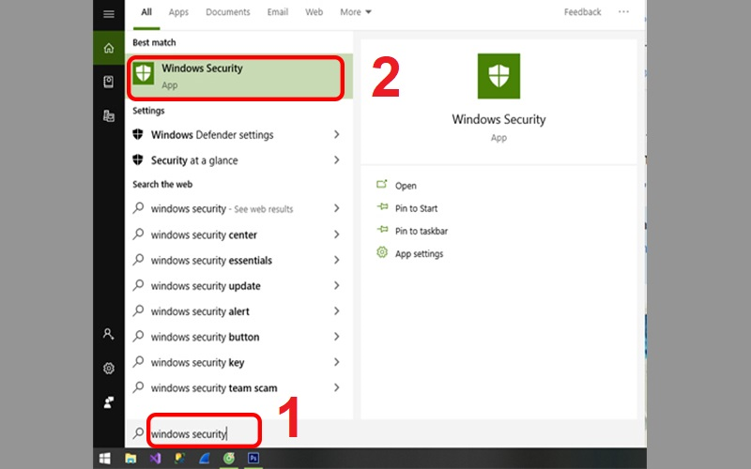Click the user account icon in sidebar
751x469 pixels.
[109, 334]
